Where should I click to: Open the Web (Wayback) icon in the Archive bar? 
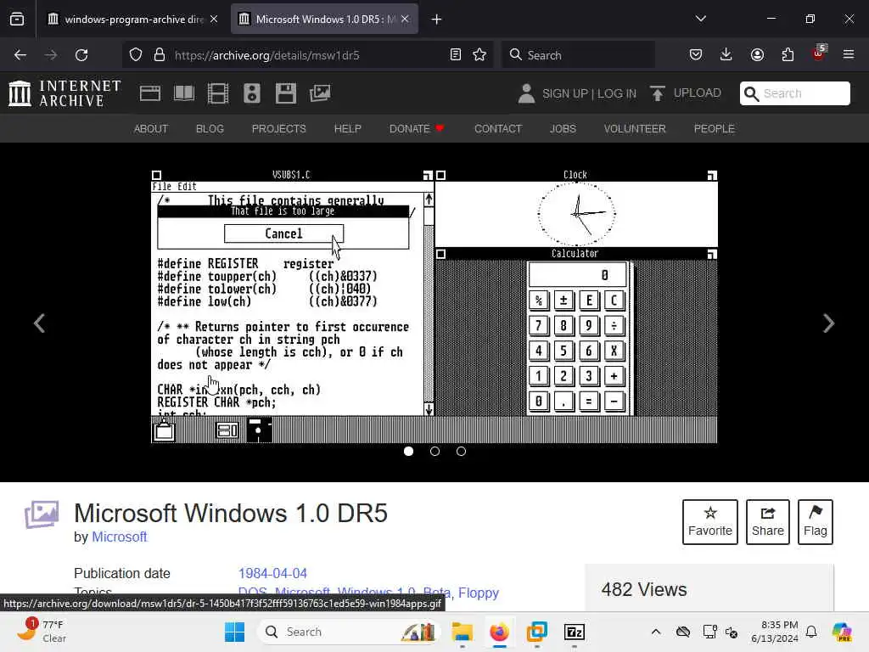(149, 93)
